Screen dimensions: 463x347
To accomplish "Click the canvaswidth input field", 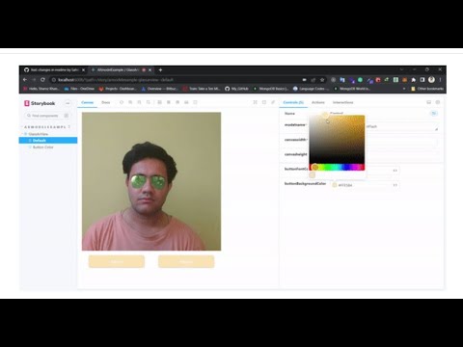I will click(x=401, y=142).
